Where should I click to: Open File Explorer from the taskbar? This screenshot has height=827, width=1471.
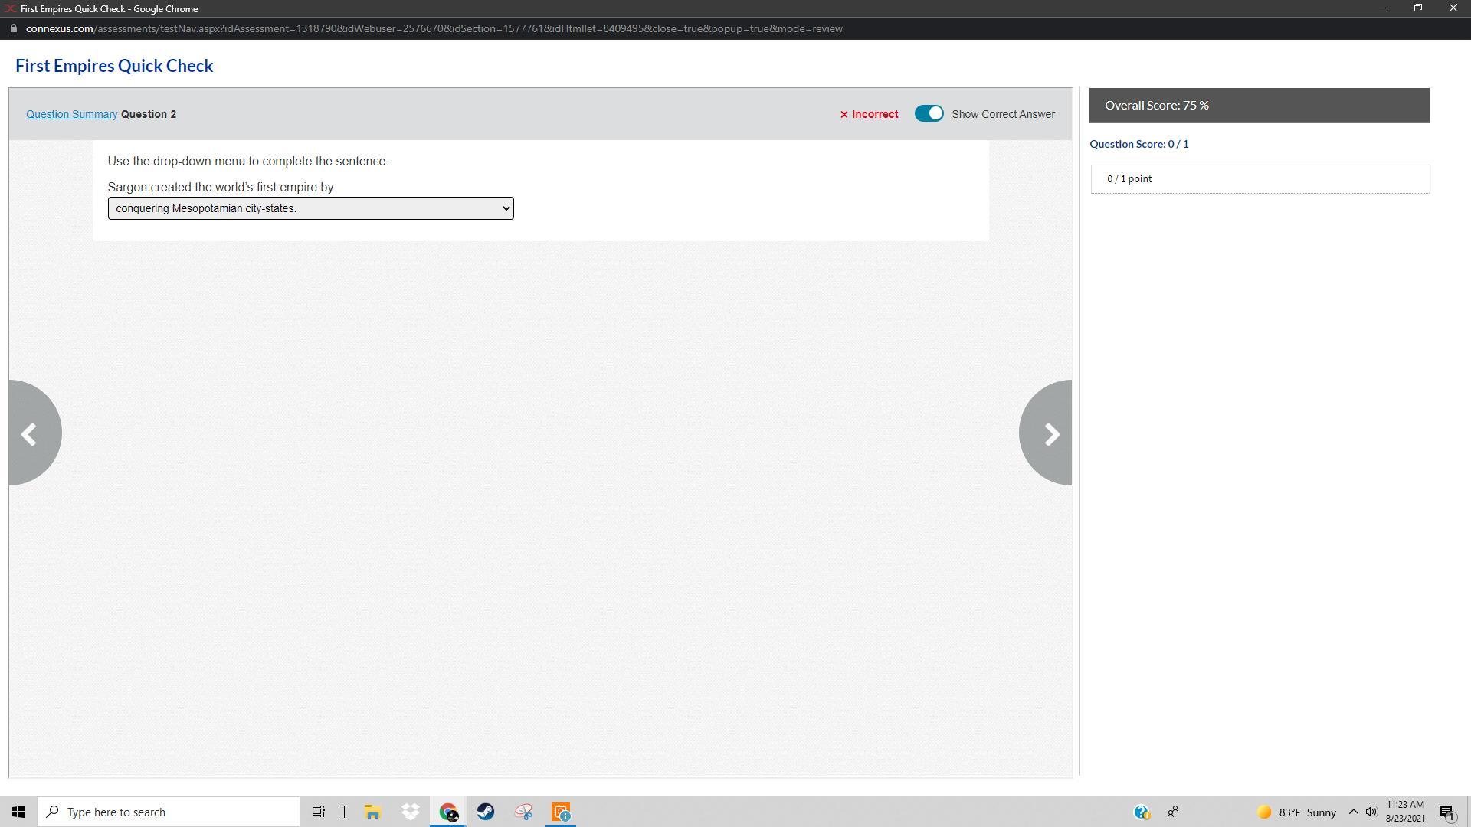coord(372,812)
